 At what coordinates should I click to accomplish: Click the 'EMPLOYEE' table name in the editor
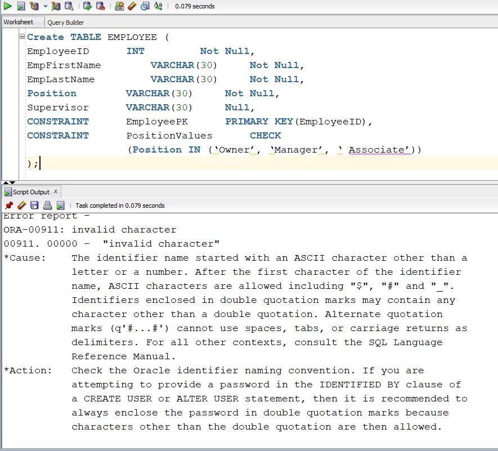132,37
